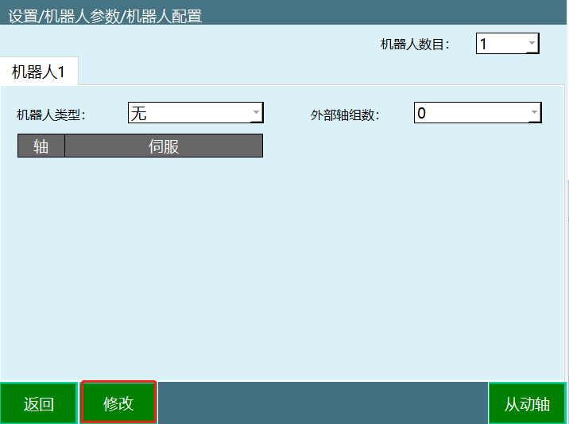Viewport: 569px width, 424px height.
Task: Open the 从动轴 settings button
Action: tap(527, 403)
